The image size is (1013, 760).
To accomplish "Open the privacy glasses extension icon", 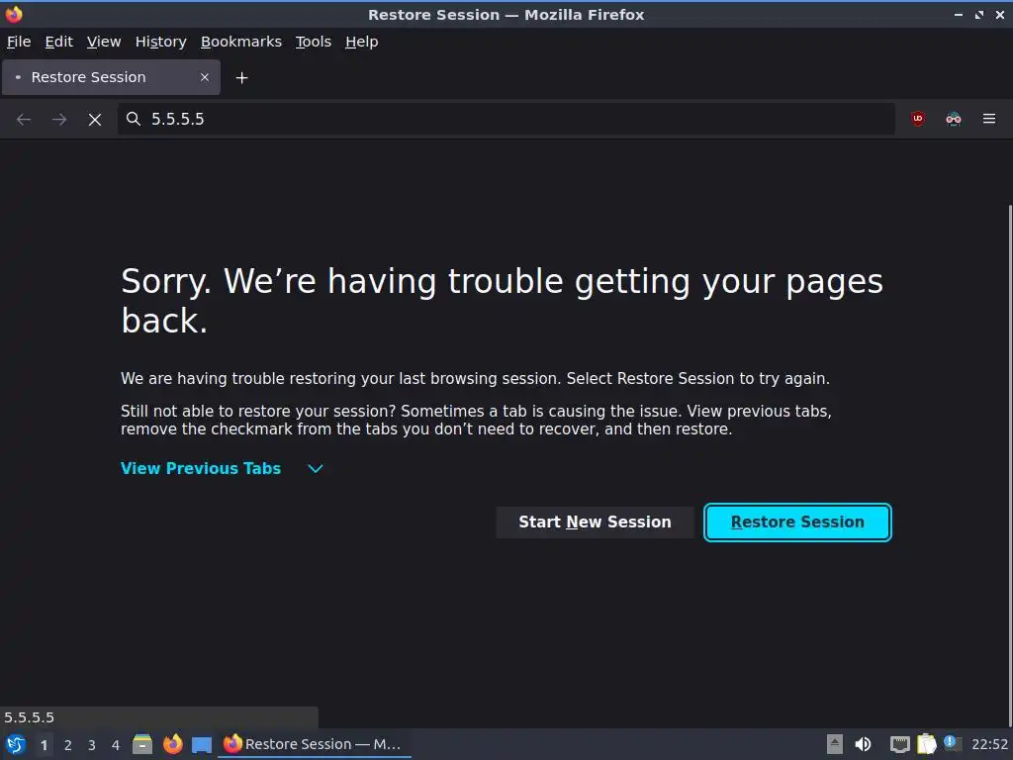I will click(x=953, y=119).
